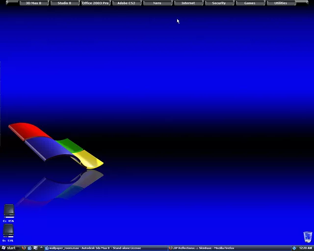Open the Security tab on top bar
The height and width of the screenshot is (251, 314).
click(x=219, y=3)
